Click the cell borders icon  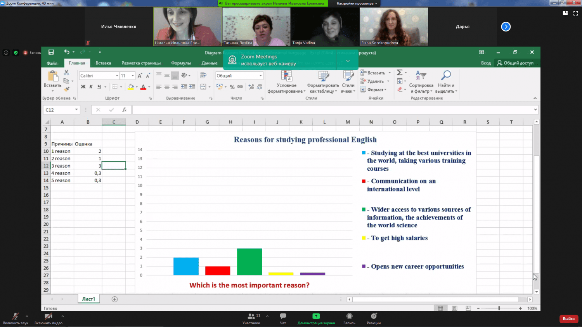115,87
